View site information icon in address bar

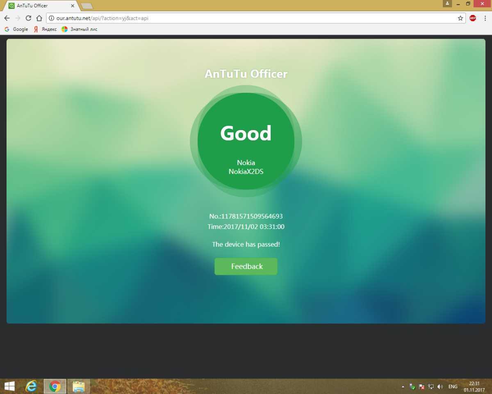tap(52, 18)
